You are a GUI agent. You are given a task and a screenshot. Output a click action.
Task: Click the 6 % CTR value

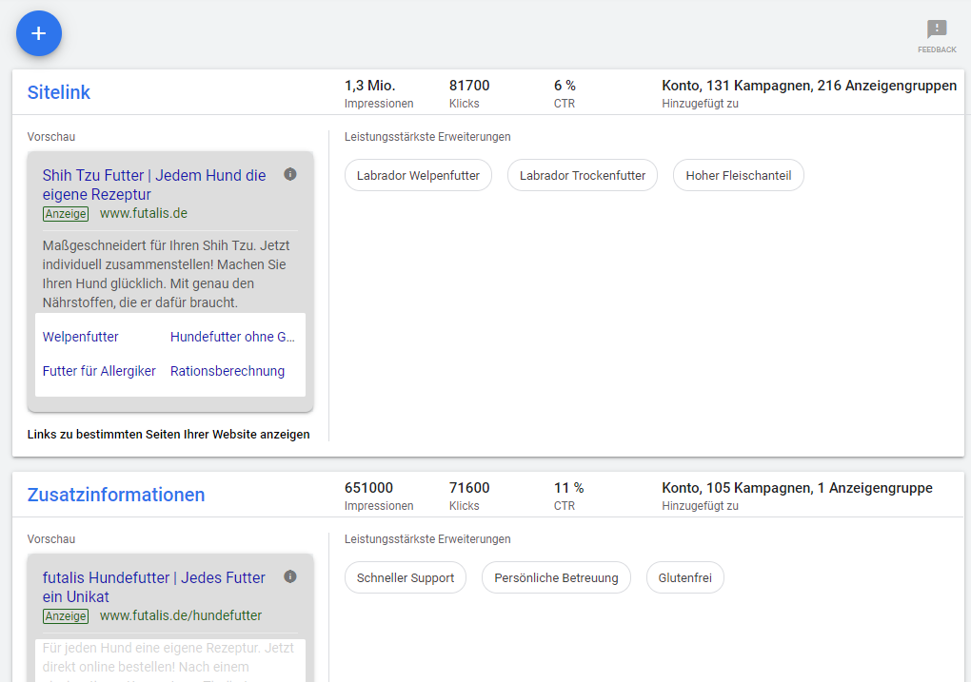click(565, 86)
